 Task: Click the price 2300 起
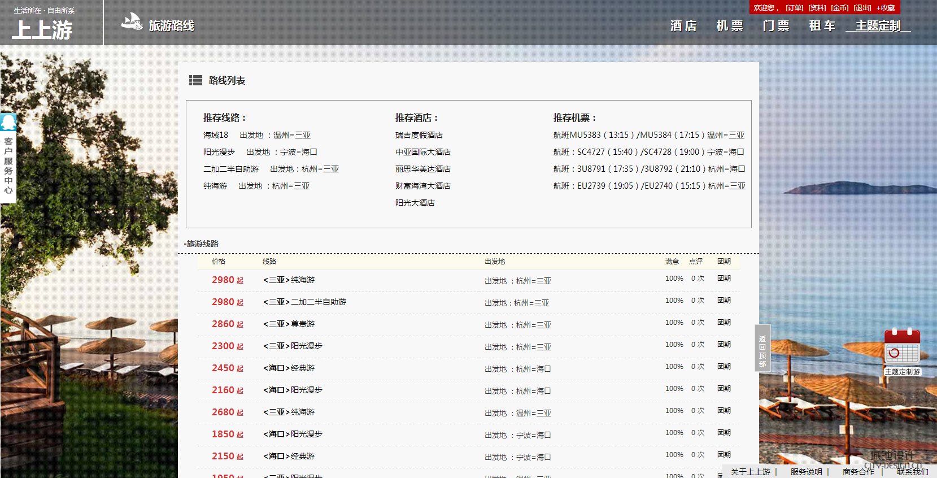(228, 346)
